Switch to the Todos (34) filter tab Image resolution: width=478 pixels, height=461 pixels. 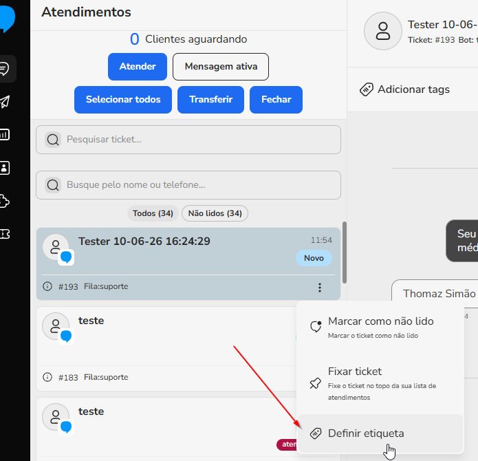tap(153, 213)
